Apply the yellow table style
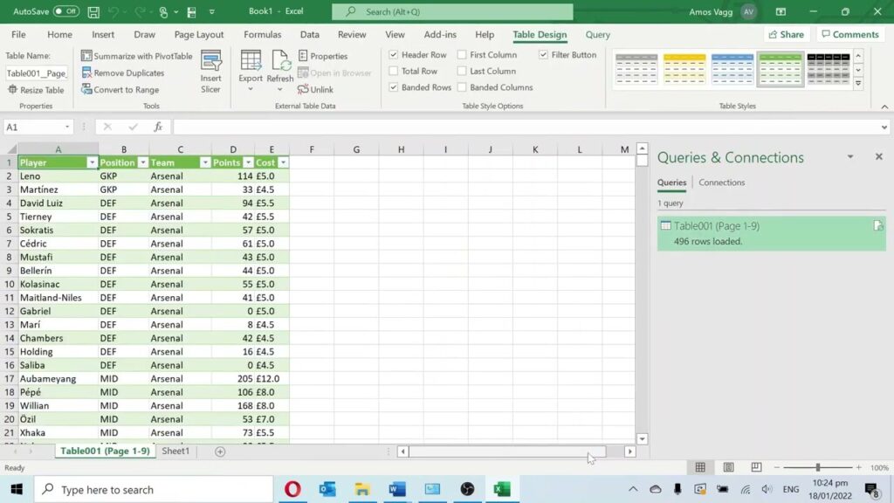894x503 pixels. click(684, 69)
